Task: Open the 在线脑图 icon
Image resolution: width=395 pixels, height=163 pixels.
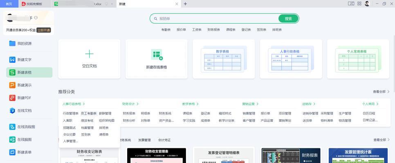Action: coord(12,139)
